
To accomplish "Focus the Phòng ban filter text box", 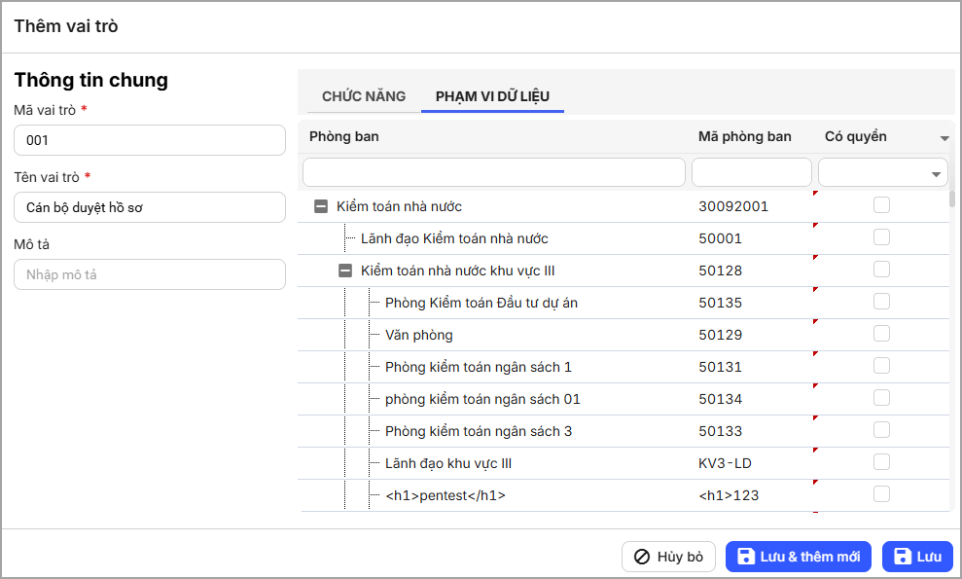I will (494, 173).
